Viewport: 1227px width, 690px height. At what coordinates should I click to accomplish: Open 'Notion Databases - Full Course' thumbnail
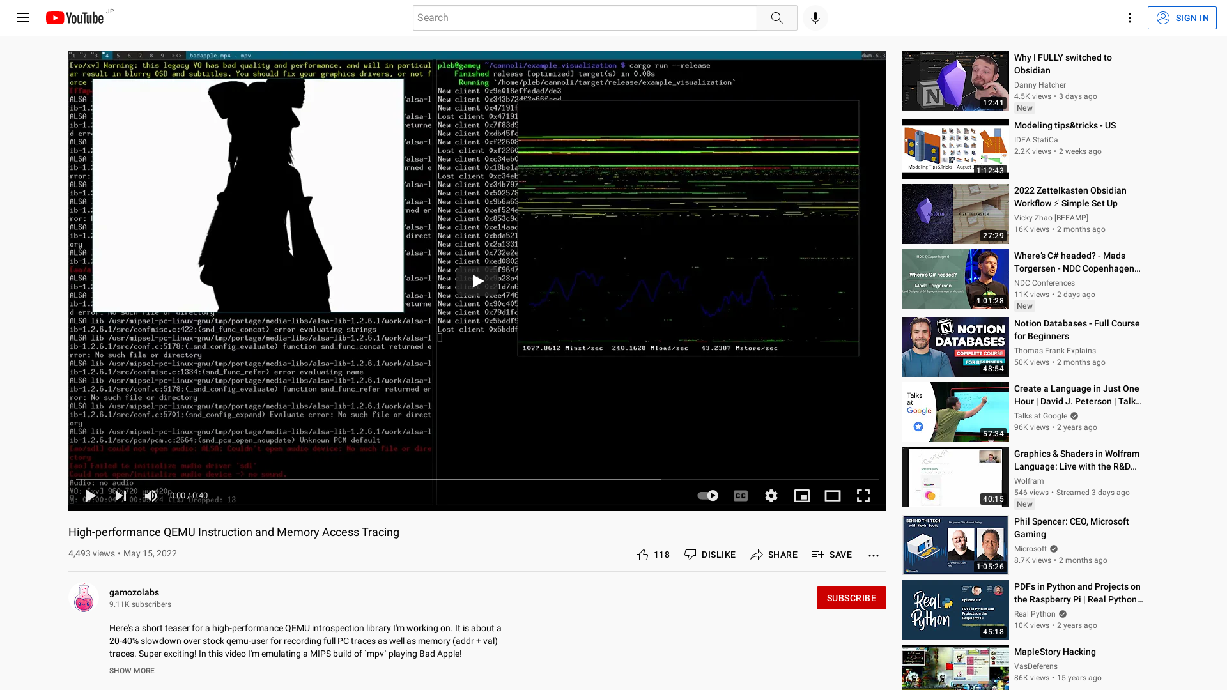point(955,347)
